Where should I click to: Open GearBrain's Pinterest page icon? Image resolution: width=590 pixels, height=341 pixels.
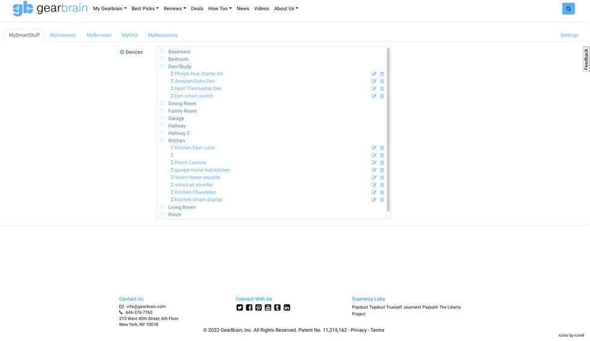pos(258,307)
